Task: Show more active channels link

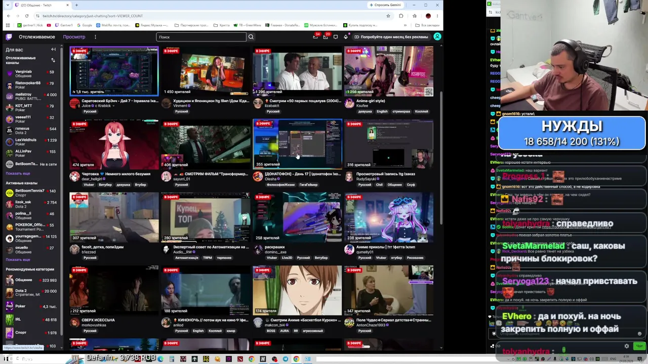Action: [x=18, y=260]
